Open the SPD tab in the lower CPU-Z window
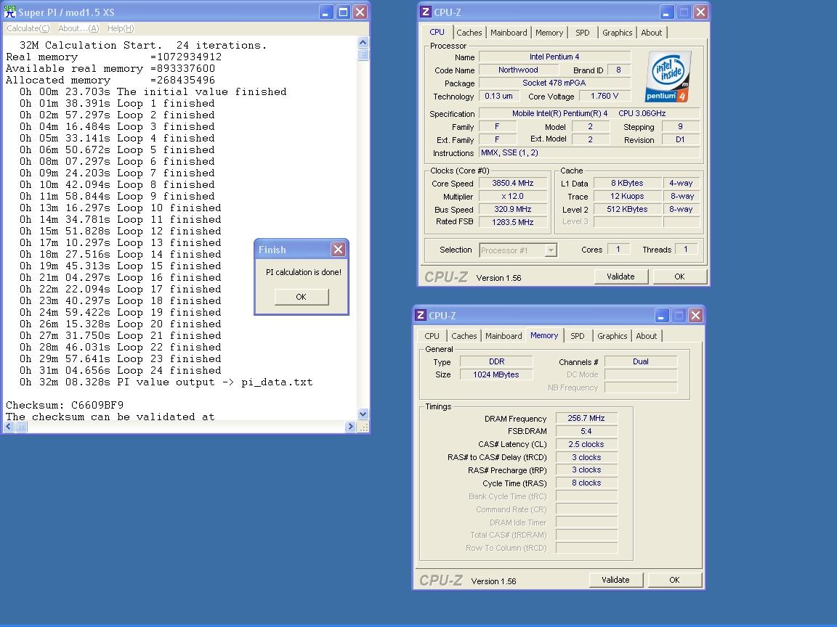The height and width of the screenshot is (627, 837). [577, 336]
